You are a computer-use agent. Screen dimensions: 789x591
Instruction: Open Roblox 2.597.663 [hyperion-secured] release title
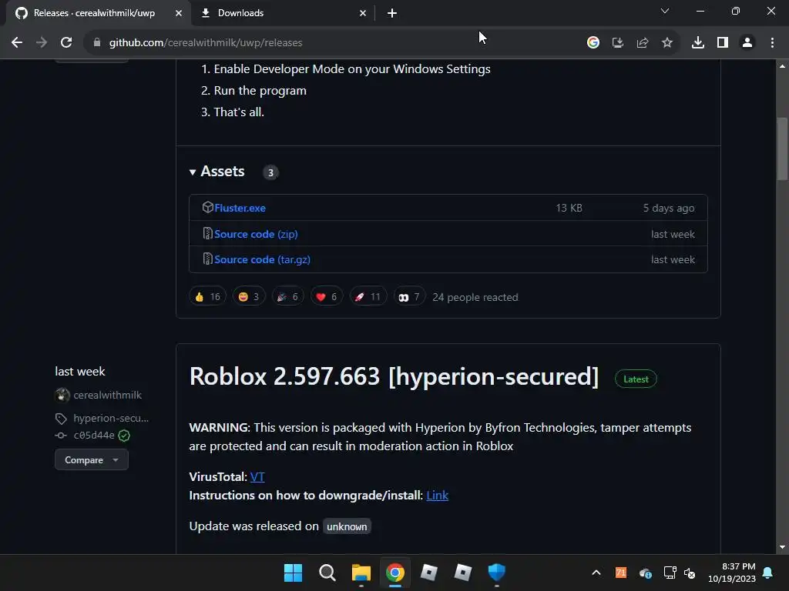pos(394,376)
